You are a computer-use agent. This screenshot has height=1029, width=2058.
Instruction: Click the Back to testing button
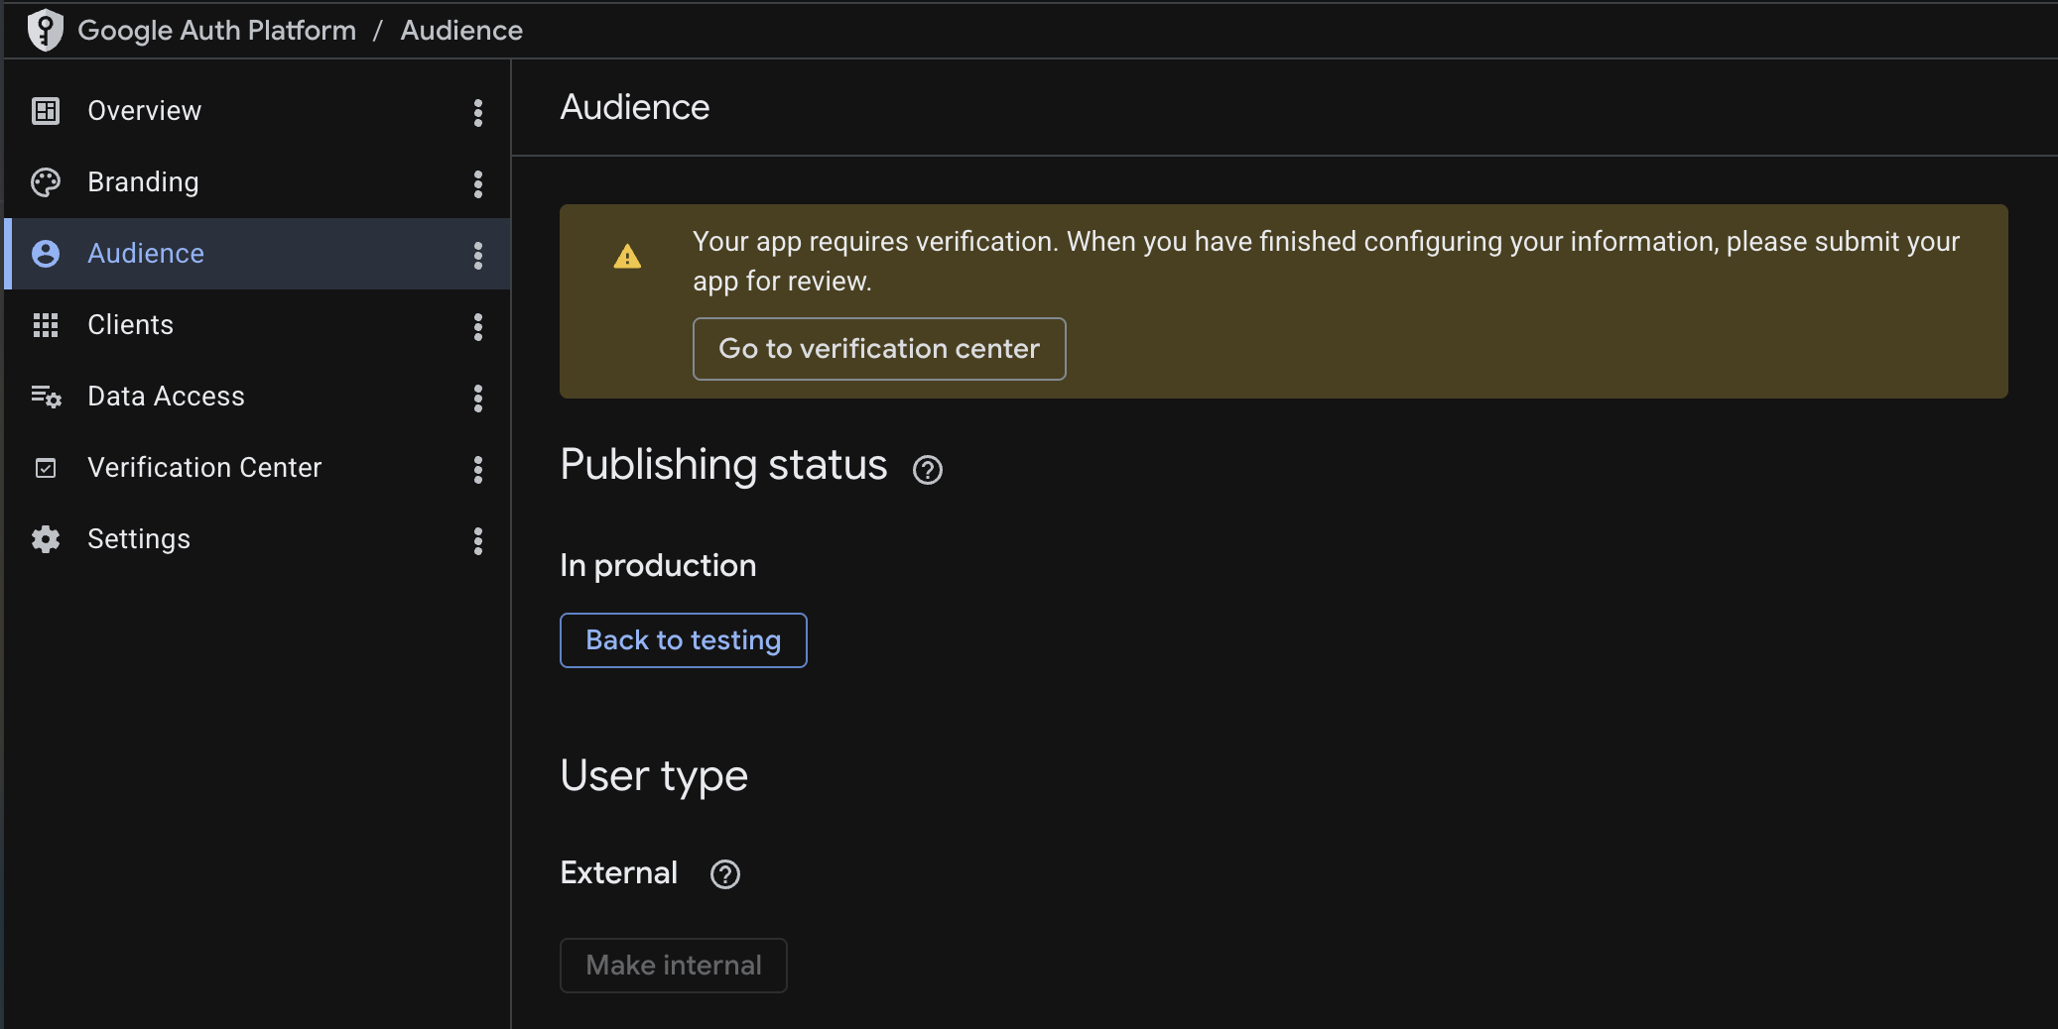684,640
